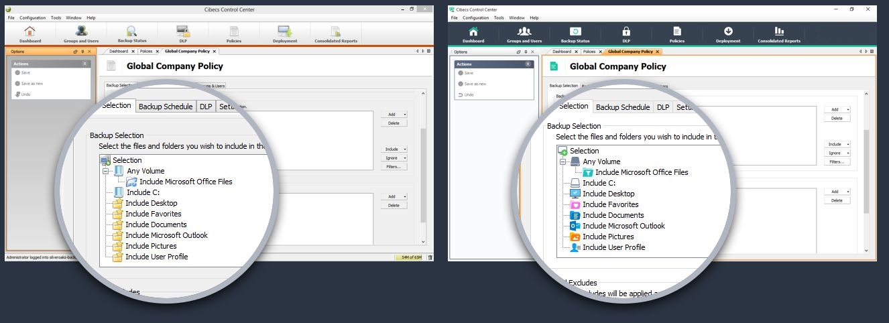Pin the Options panel in the left window
The width and height of the screenshot is (889, 323).
(x=82, y=51)
